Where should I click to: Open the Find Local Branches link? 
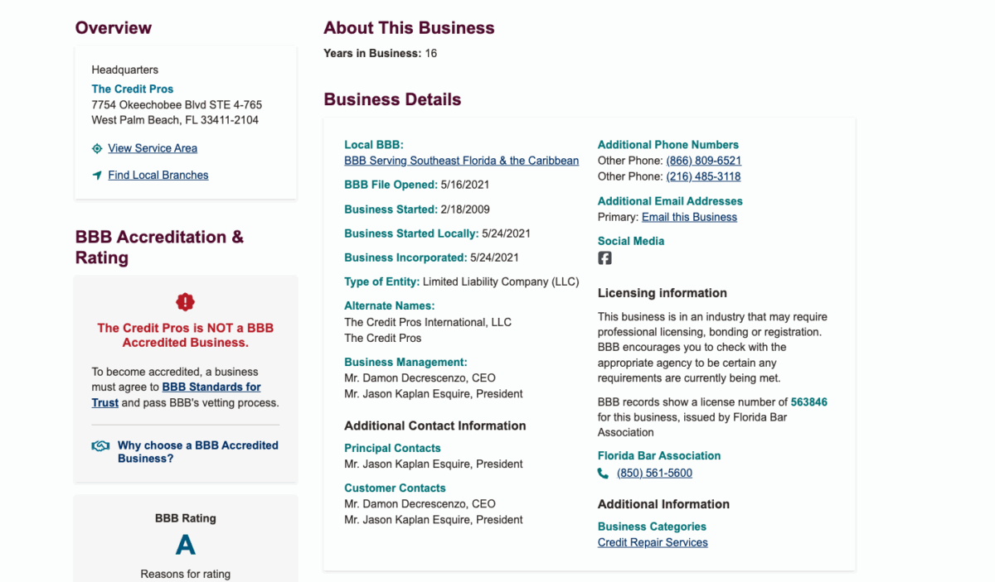(x=158, y=175)
